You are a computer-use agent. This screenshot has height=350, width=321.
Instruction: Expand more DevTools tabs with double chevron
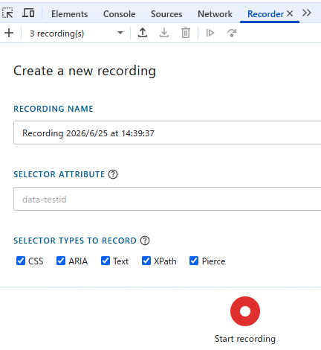click(x=307, y=13)
